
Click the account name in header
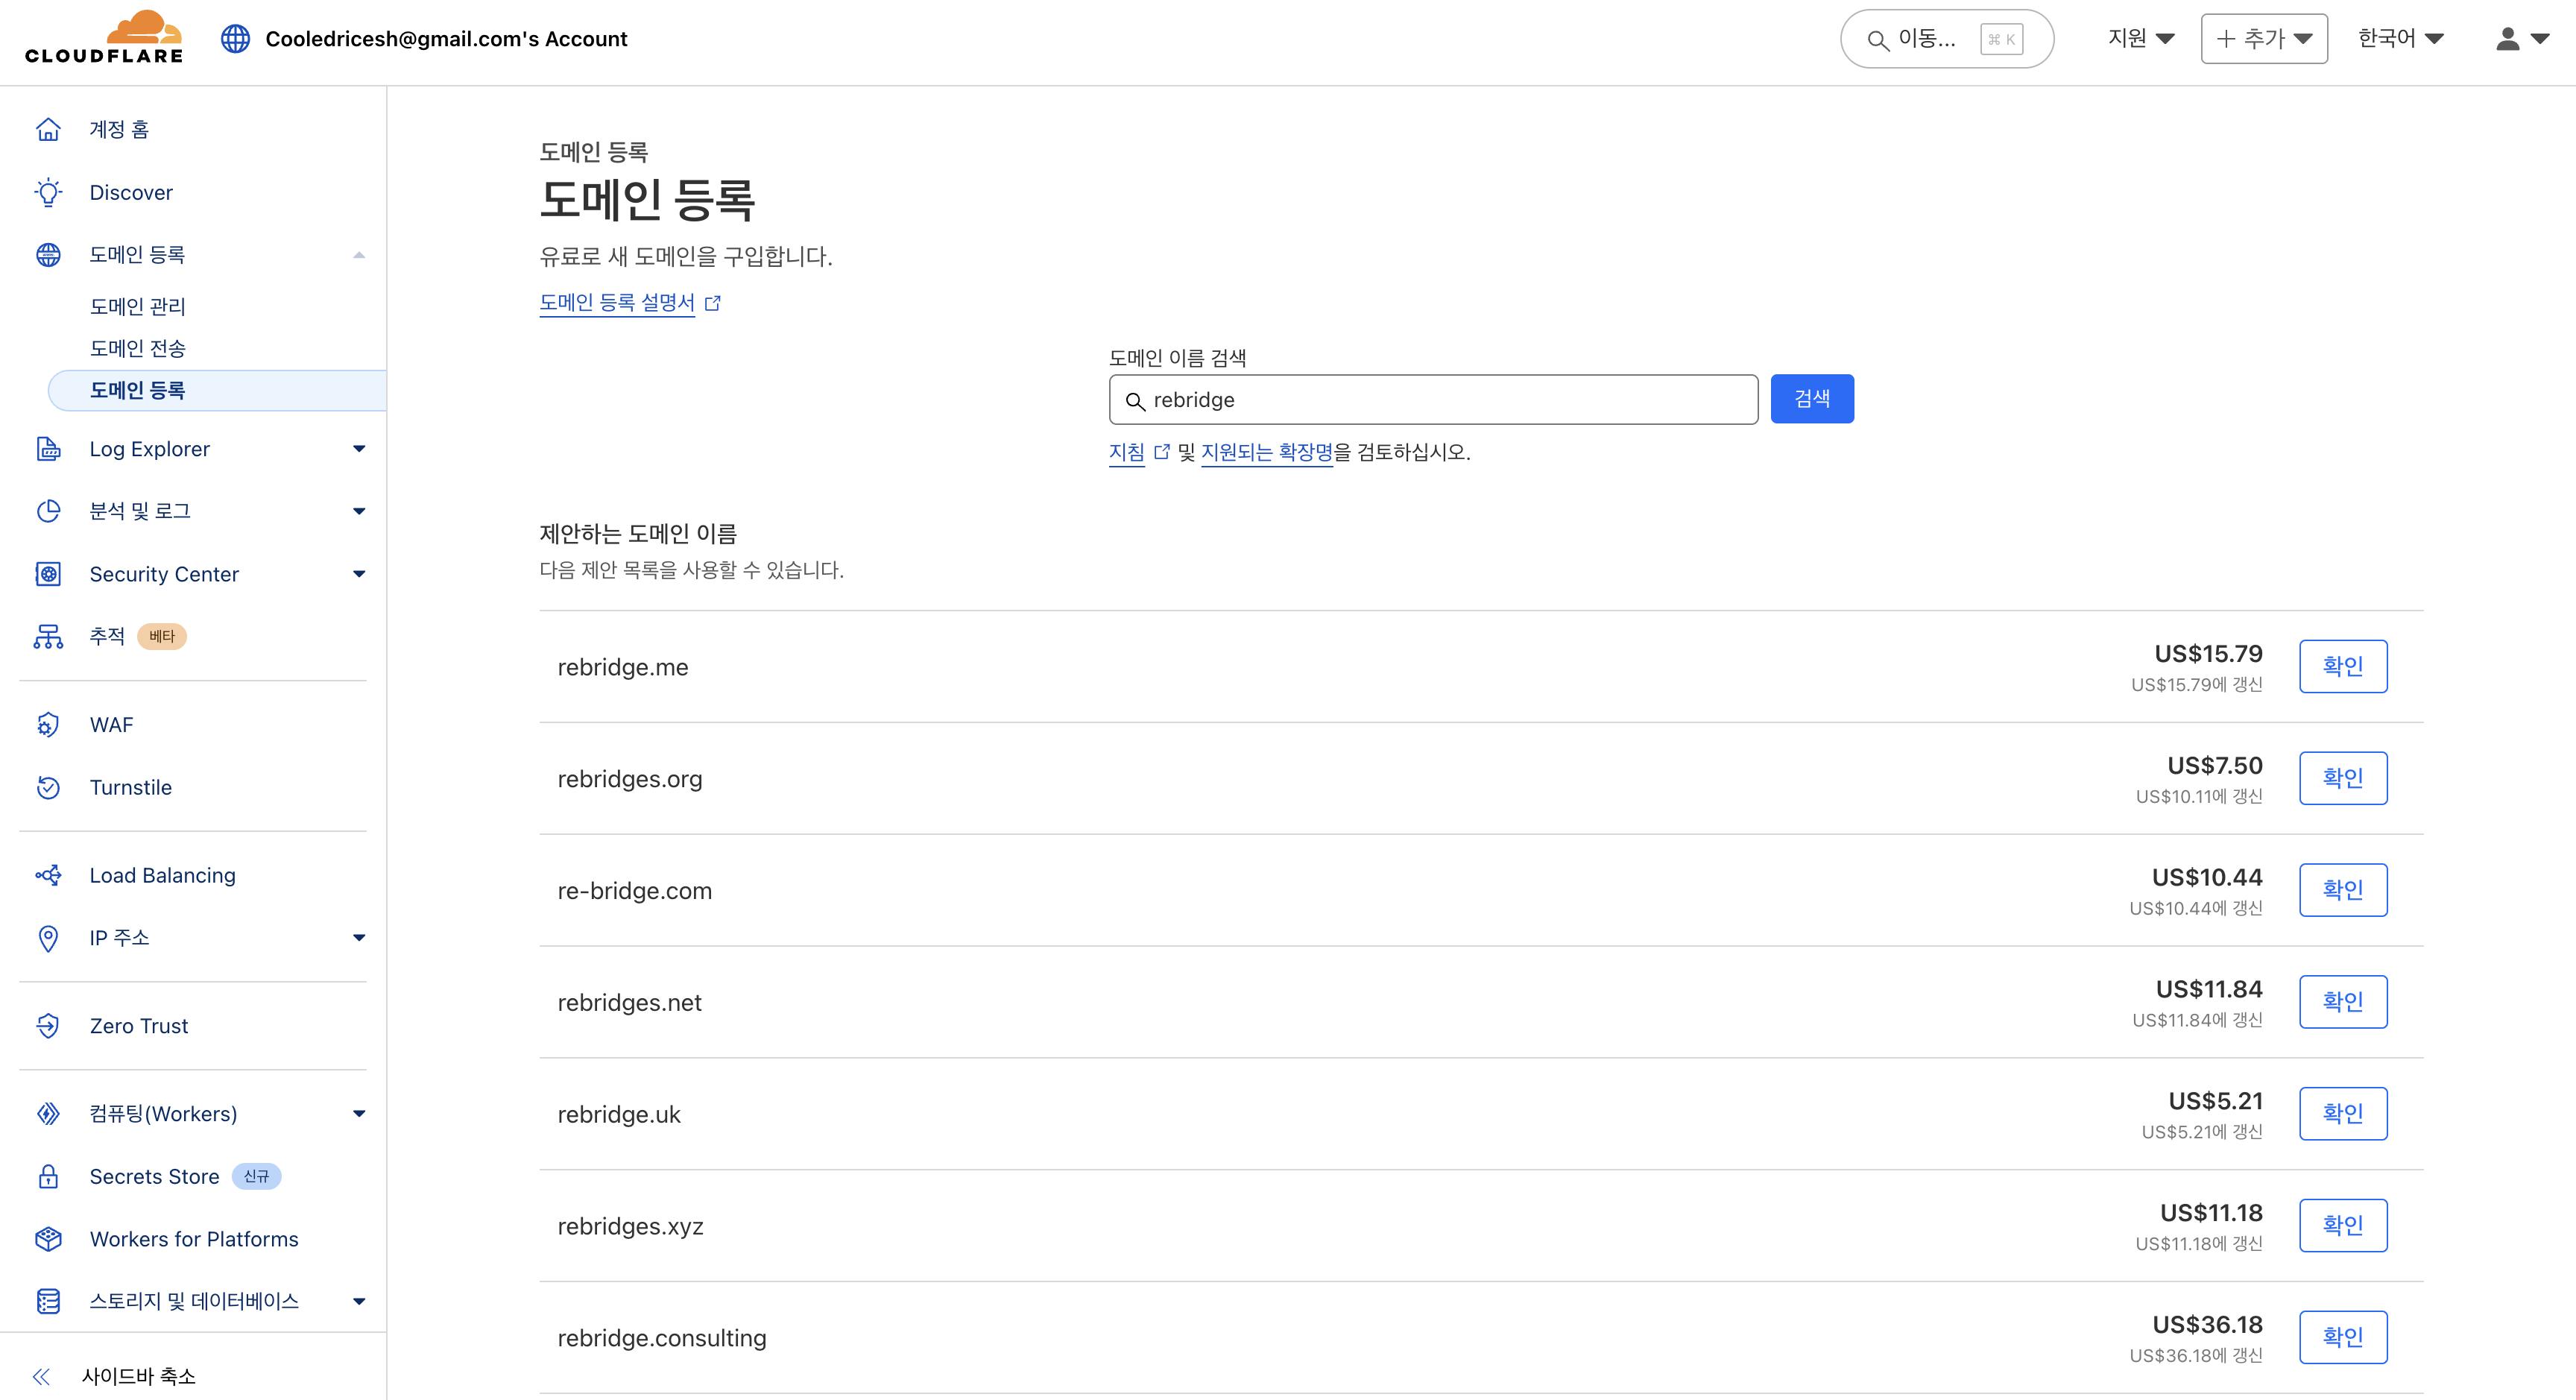446,39
